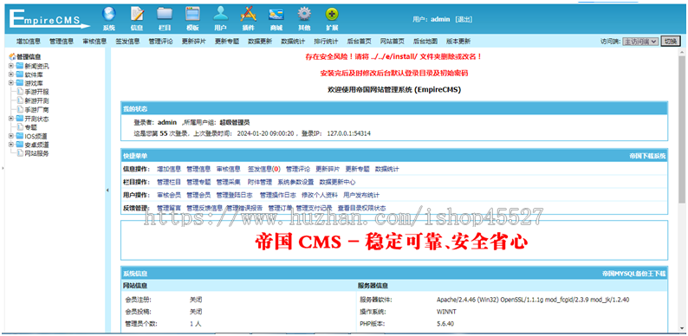Open the 其他 (Other) gear icon
688x336 pixels.
point(304,14)
